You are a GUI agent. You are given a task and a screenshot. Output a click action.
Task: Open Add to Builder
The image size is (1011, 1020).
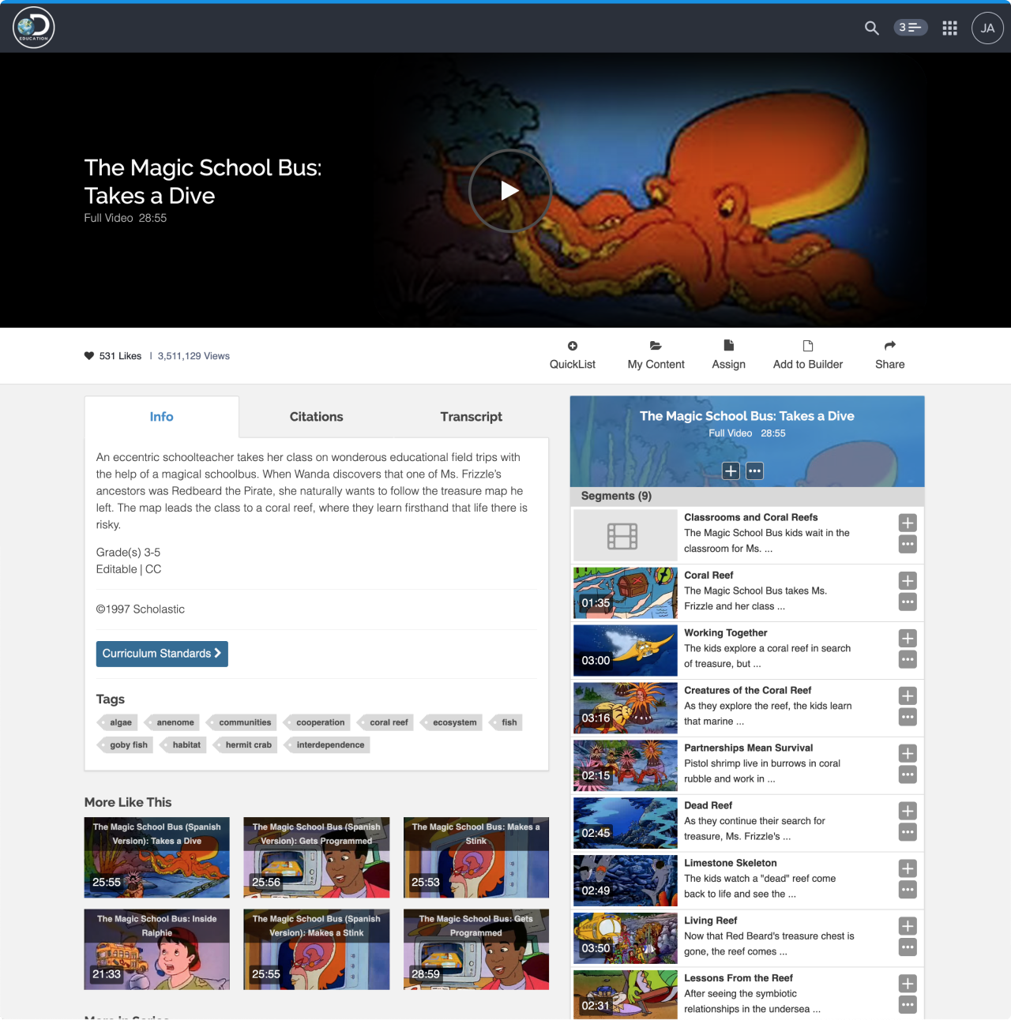807,354
